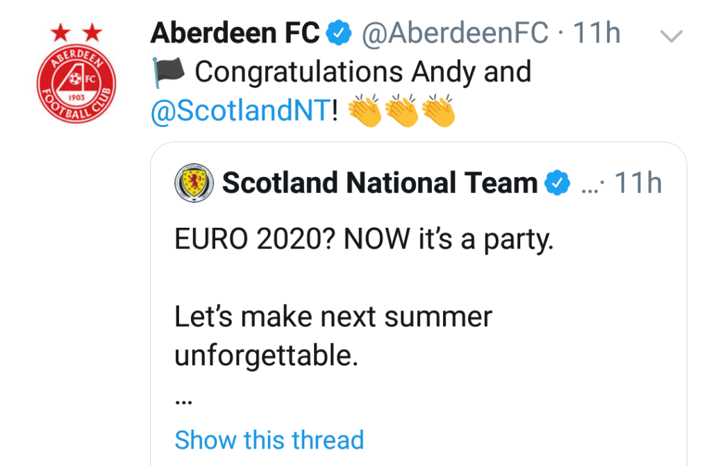Click the middle clapping hands emoji
The image size is (711, 466).
click(x=401, y=112)
